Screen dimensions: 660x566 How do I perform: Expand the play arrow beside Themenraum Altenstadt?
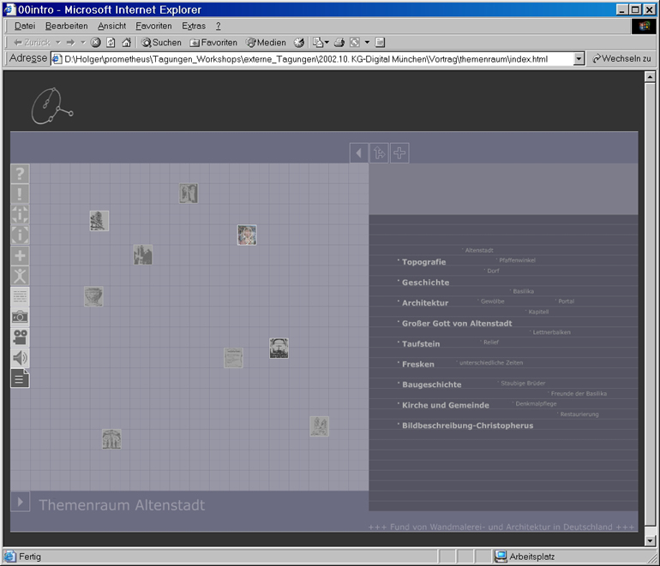pyautogui.click(x=20, y=502)
